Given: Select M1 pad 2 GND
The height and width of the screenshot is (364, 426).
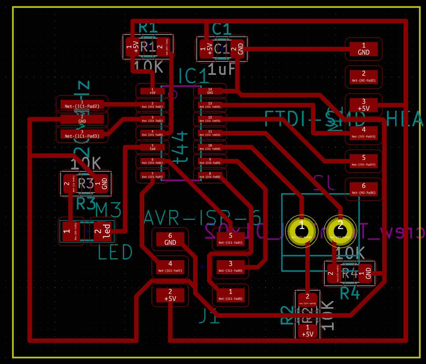Looking at the screenshot, I should click(x=82, y=119).
